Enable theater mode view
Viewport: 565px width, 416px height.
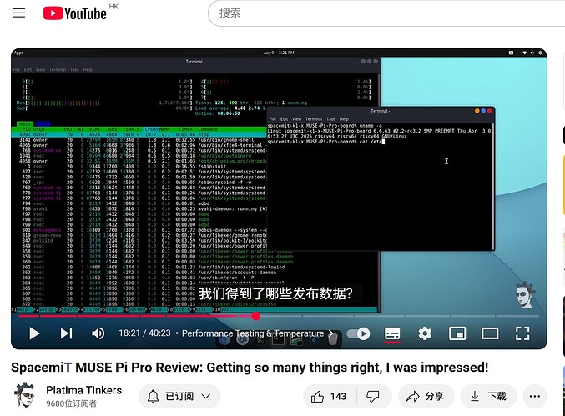pyautogui.click(x=490, y=333)
